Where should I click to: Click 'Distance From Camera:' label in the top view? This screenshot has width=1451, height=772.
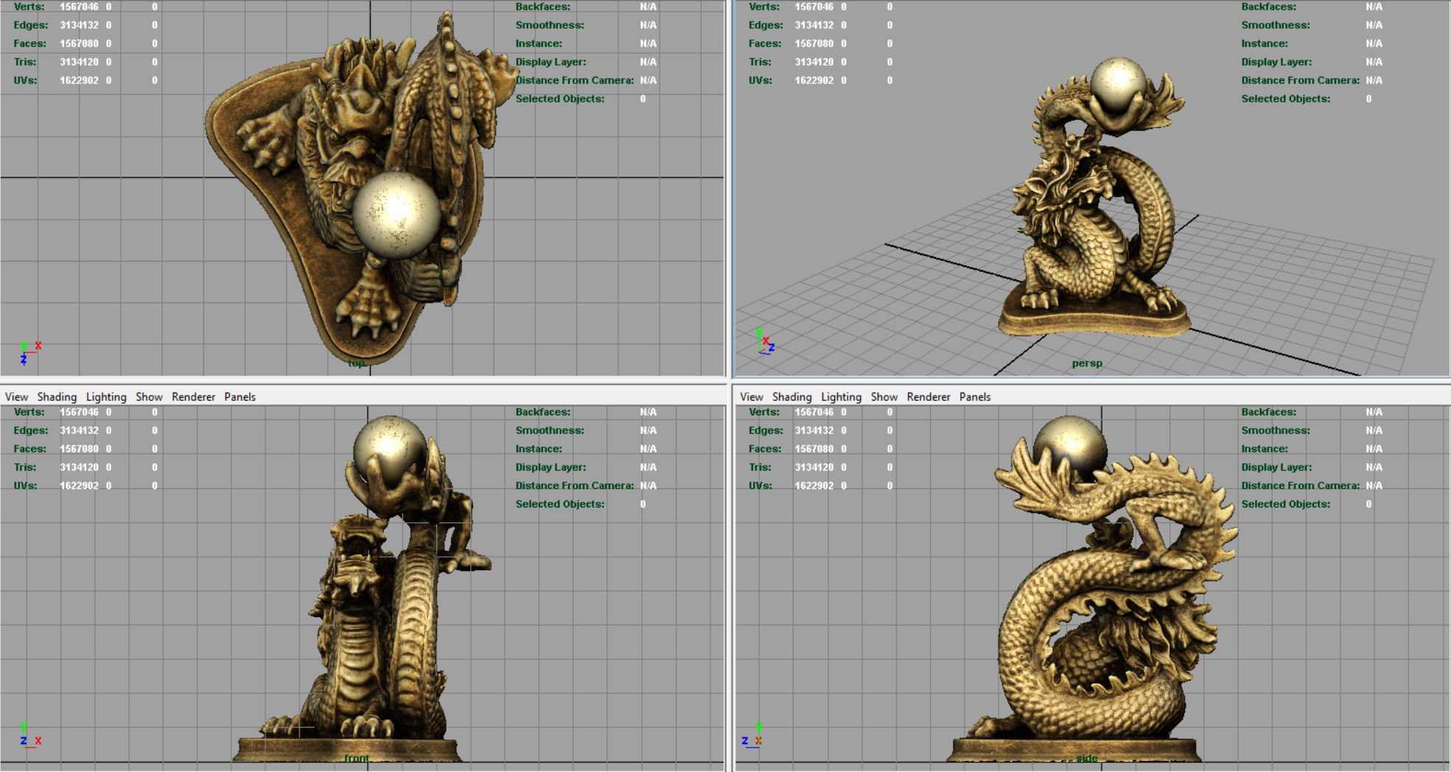pos(575,80)
